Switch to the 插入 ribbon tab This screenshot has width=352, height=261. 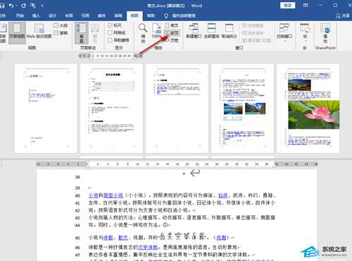point(36,16)
